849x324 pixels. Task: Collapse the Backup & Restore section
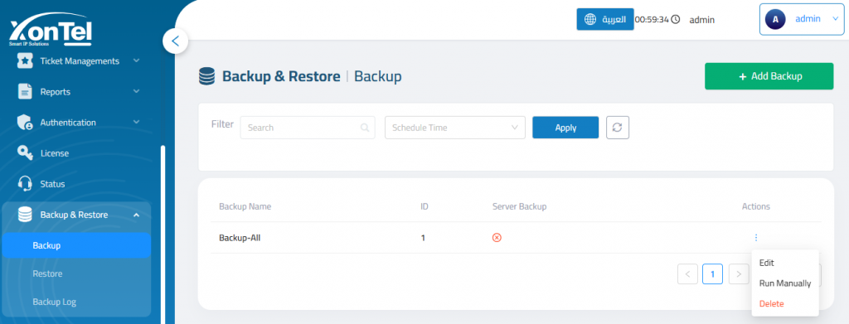pyautogui.click(x=137, y=215)
